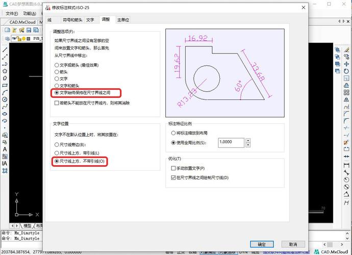352x255 pixels.
Task: Switch to the '符号和箭头' tab
Action: tap(72, 20)
